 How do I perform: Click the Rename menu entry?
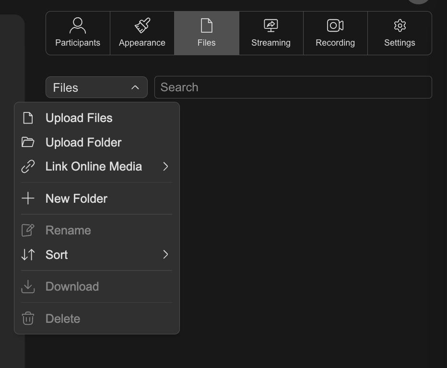tap(96, 231)
